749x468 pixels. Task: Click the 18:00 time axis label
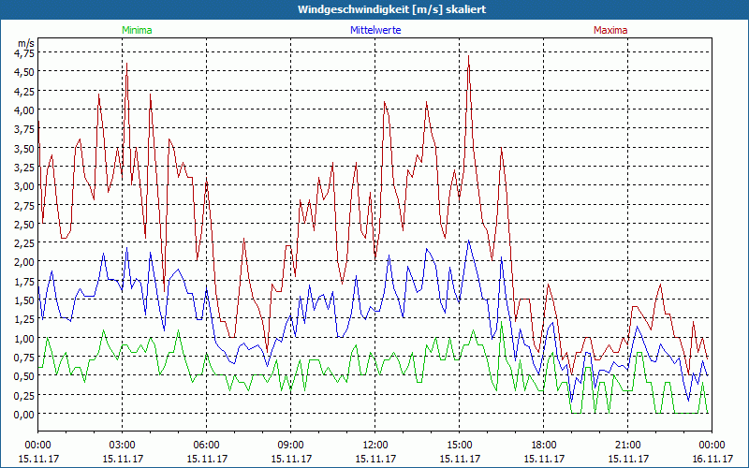(x=544, y=445)
